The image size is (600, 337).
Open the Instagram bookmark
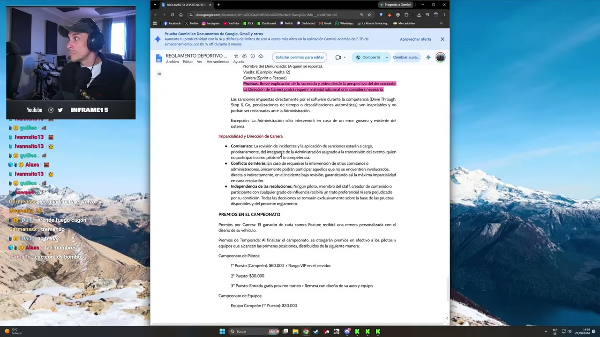[210, 23]
